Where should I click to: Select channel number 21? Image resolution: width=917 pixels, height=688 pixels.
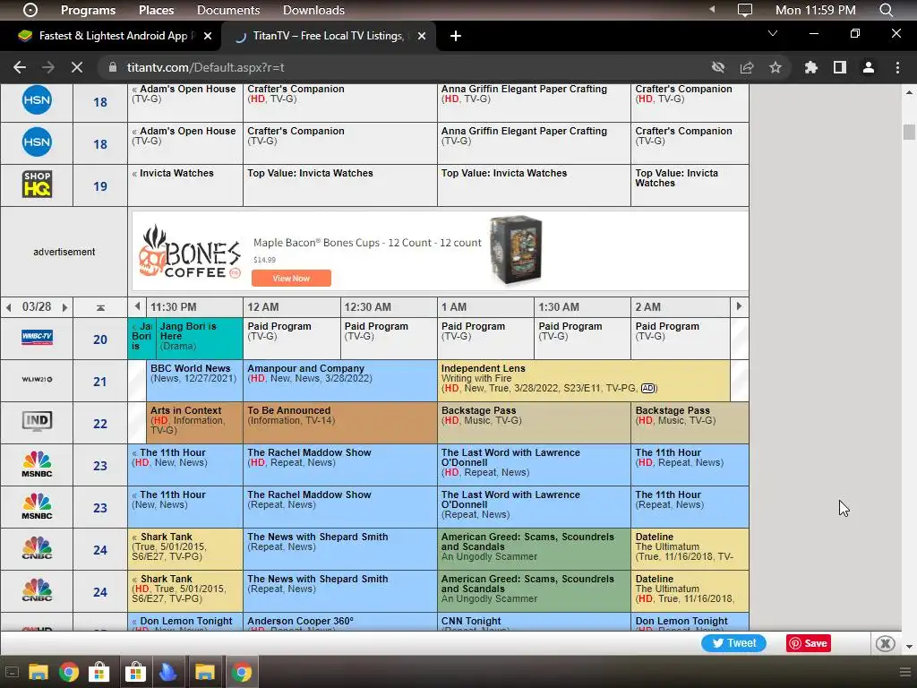pyautogui.click(x=100, y=382)
